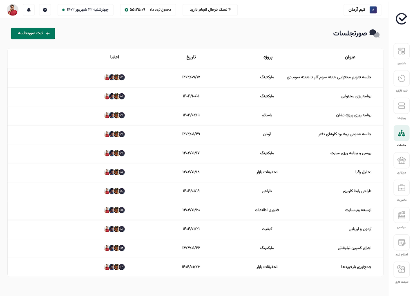415x297 pixels.
Task: Click the date ۱۴۰۴/۰۹/۱۷ cell
Action: point(191,77)
